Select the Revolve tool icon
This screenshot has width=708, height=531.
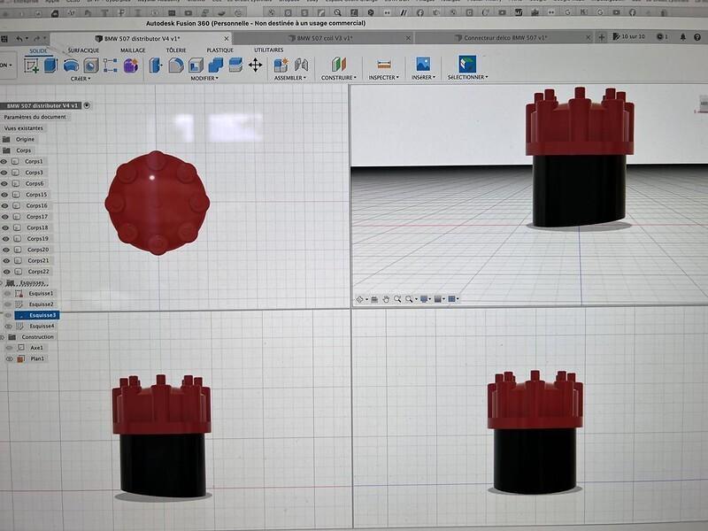[x=71, y=65]
